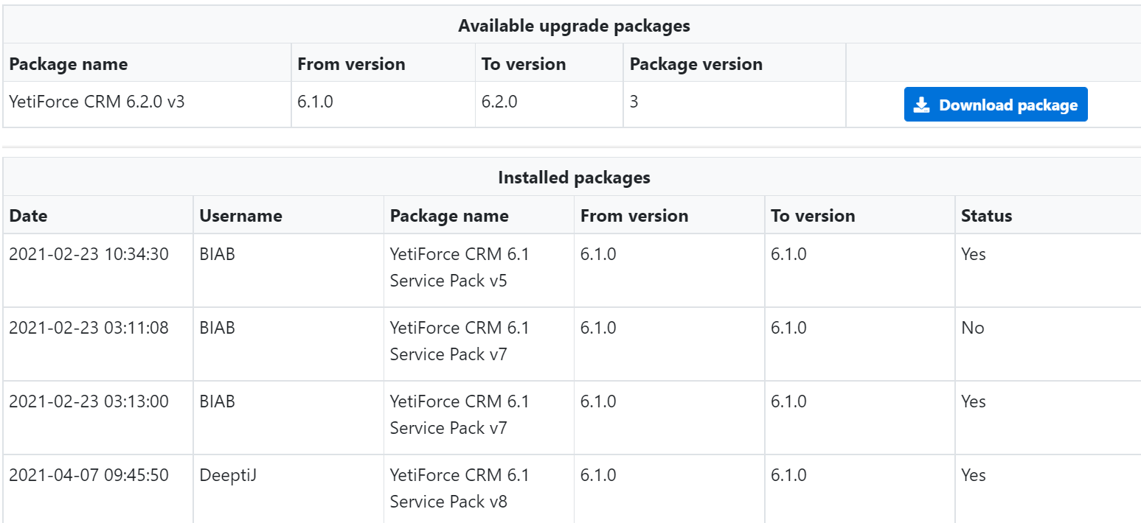Click the Package version column header
This screenshot has width=1141, height=523.
[696, 64]
